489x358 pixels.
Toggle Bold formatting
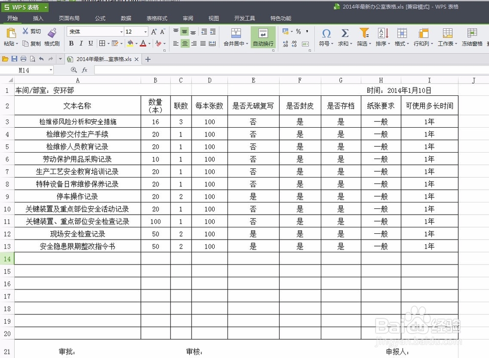point(71,44)
